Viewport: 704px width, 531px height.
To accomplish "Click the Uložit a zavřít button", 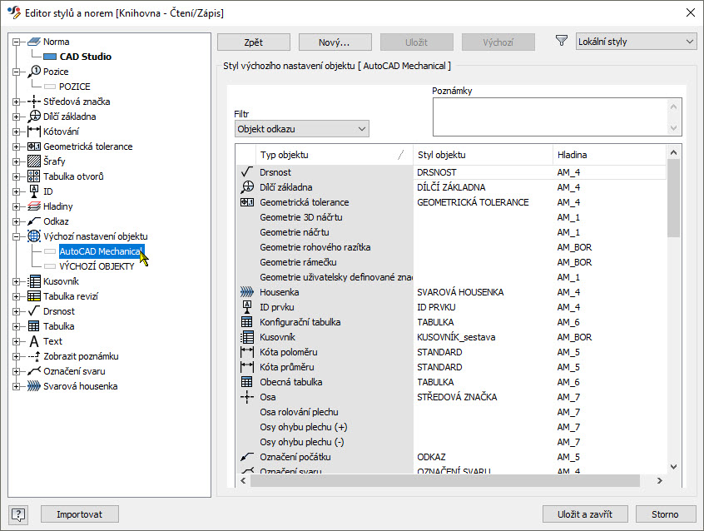I will [584, 514].
